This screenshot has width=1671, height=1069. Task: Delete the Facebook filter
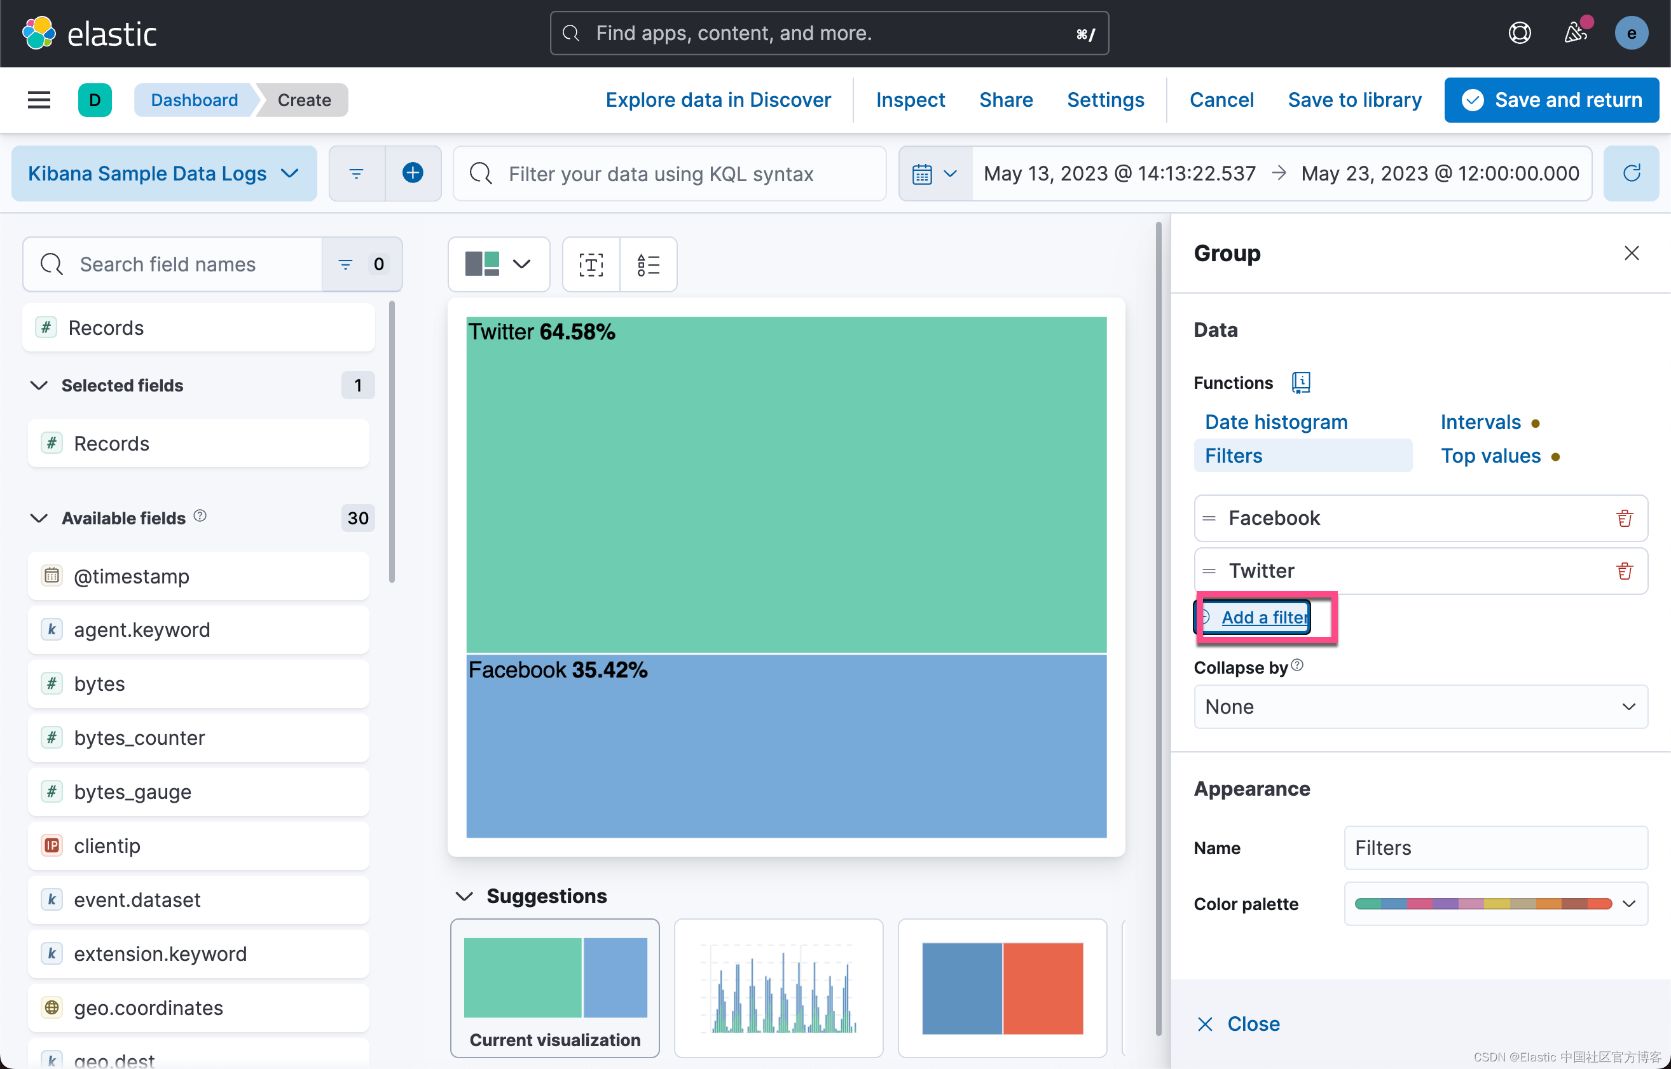[x=1624, y=519]
